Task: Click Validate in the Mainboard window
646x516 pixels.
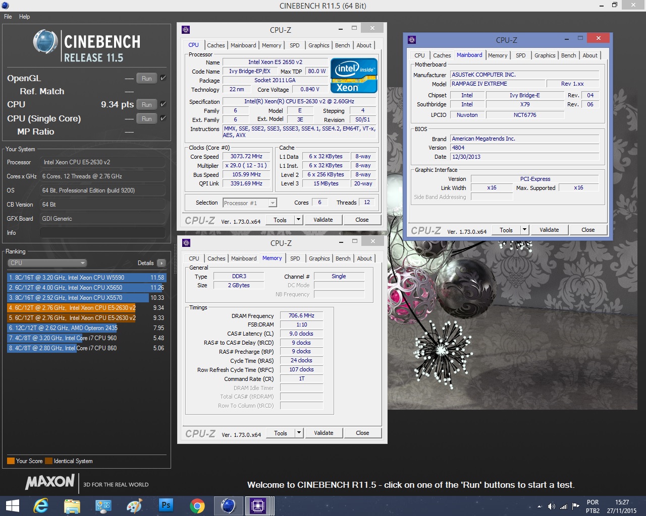Action: pos(549,230)
